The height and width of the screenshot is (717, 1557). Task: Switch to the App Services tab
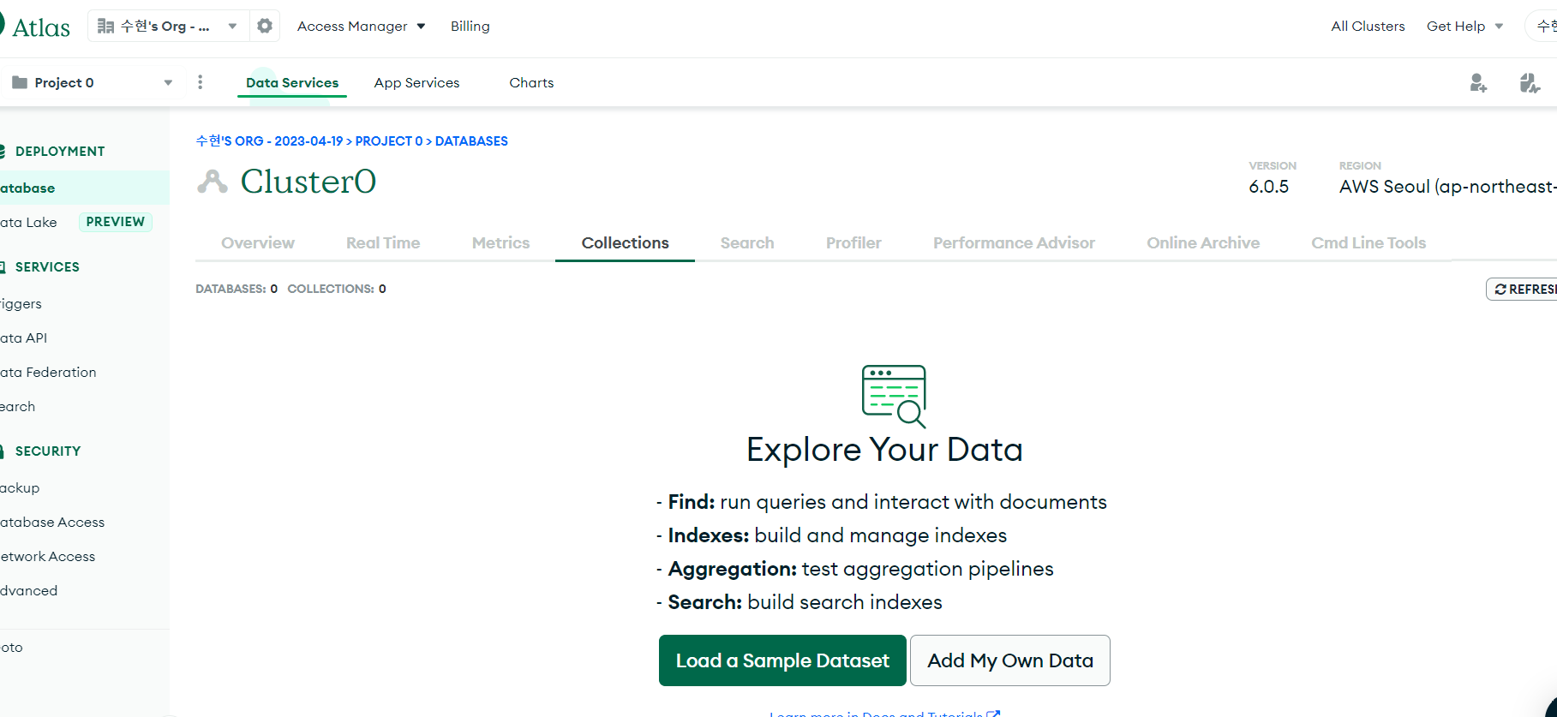pyautogui.click(x=416, y=82)
